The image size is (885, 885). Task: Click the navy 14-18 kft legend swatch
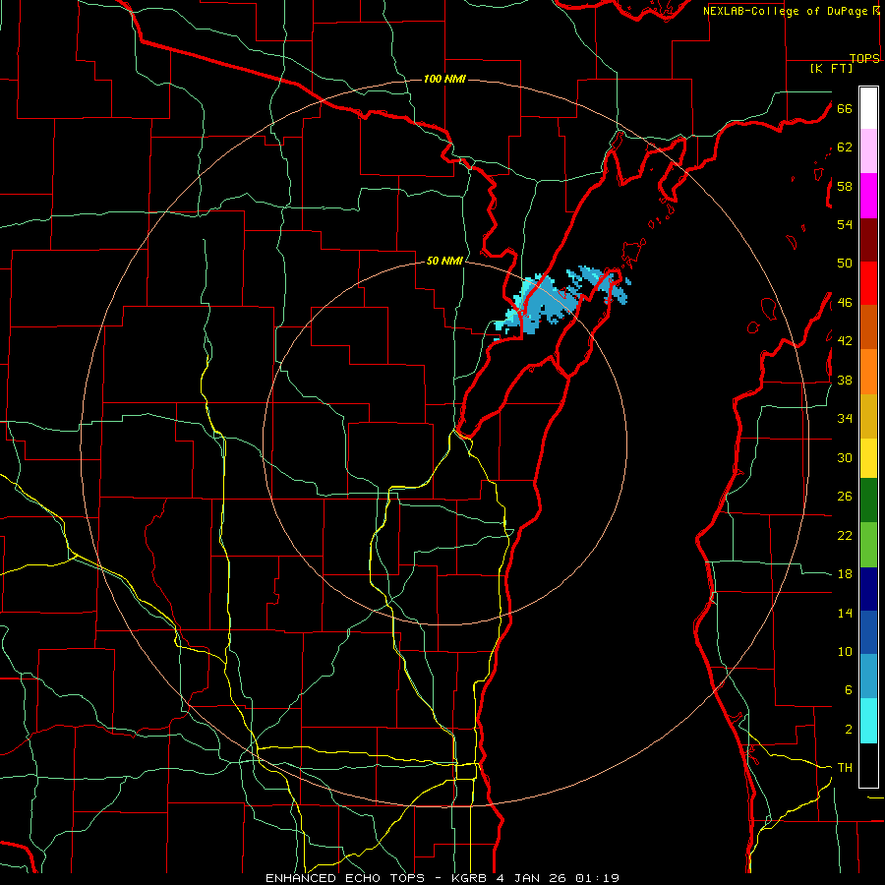[868, 589]
